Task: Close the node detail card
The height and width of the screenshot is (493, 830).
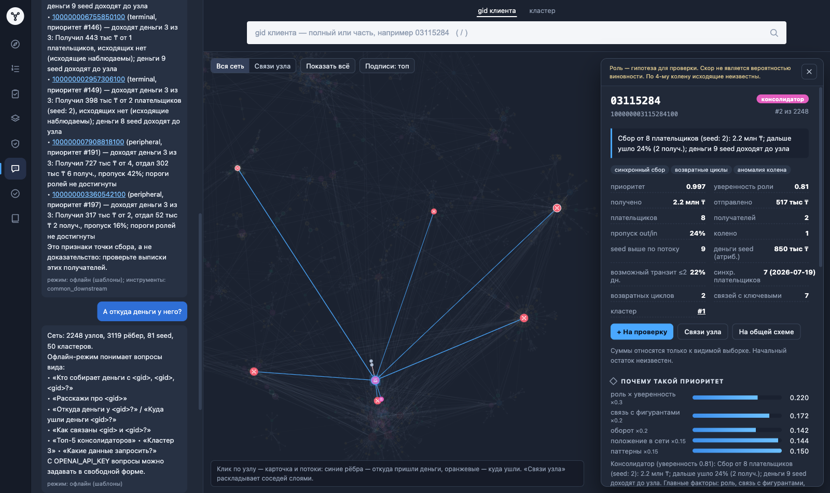Action: click(x=809, y=72)
